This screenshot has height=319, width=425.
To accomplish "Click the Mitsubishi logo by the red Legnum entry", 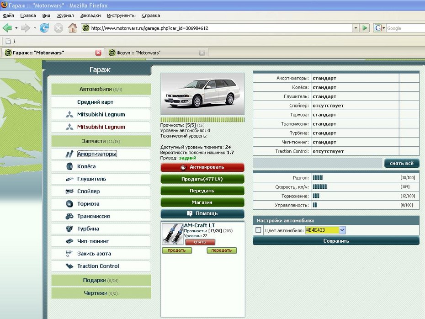I will [69, 127].
